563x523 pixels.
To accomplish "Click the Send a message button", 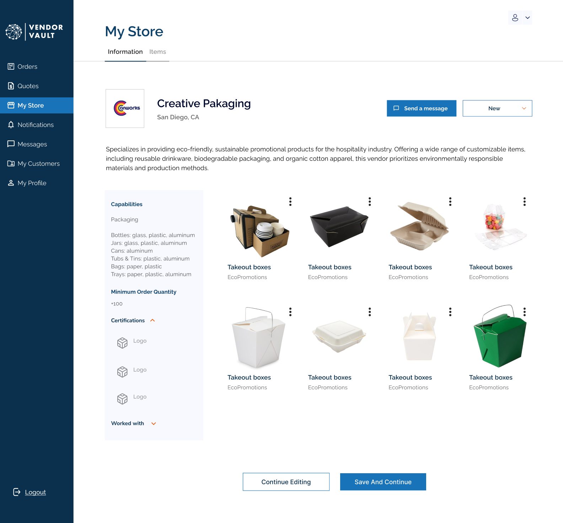I will [422, 108].
